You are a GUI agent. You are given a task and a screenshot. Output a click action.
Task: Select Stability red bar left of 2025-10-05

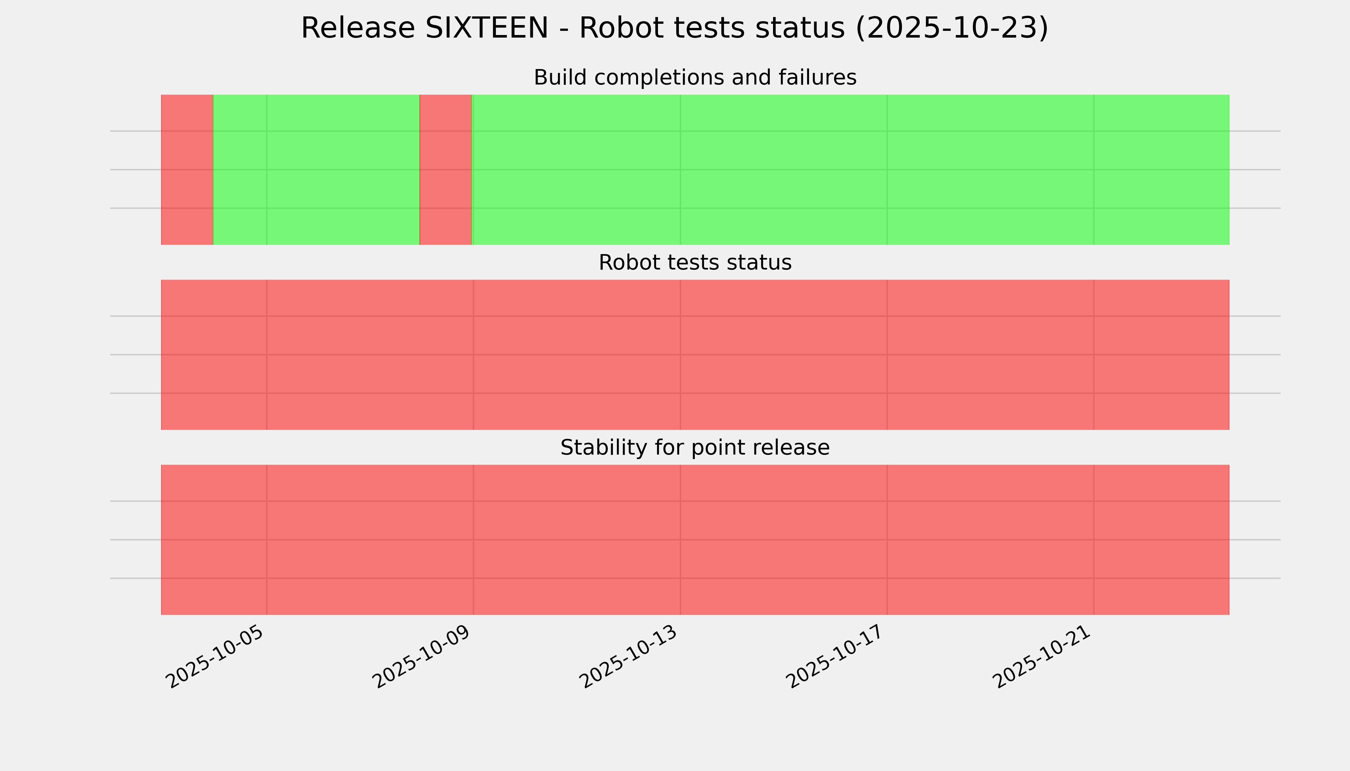pyautogui.click(x=213, y=540)
